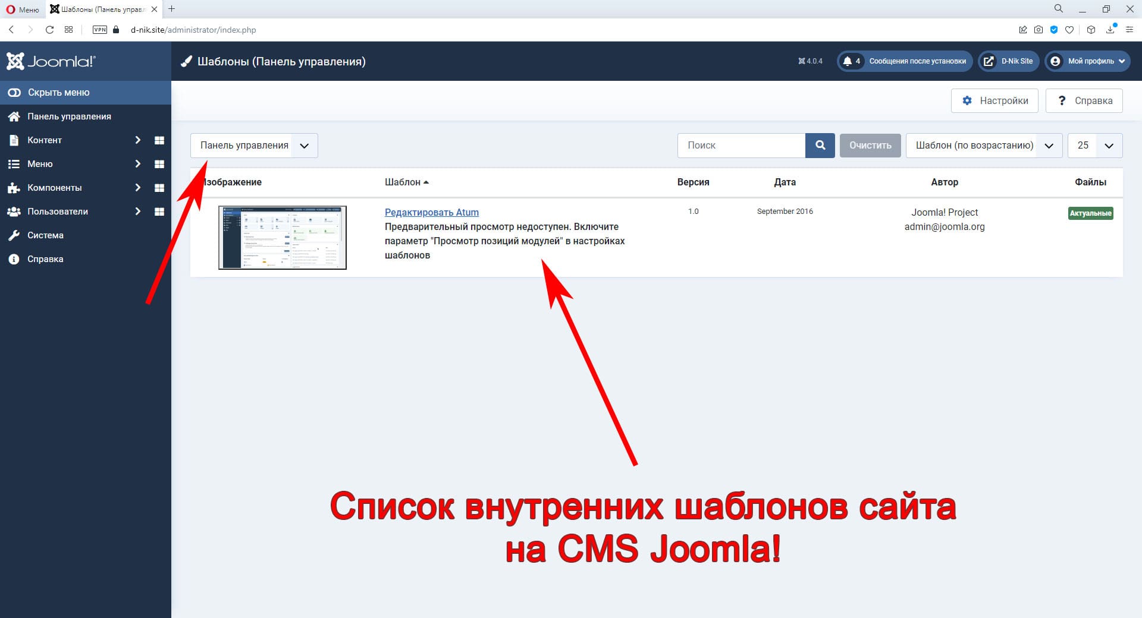Open the Меню dashboard grid icon
The width and height of the screenshot is (1142, 618).
click(x=159, y=164)
